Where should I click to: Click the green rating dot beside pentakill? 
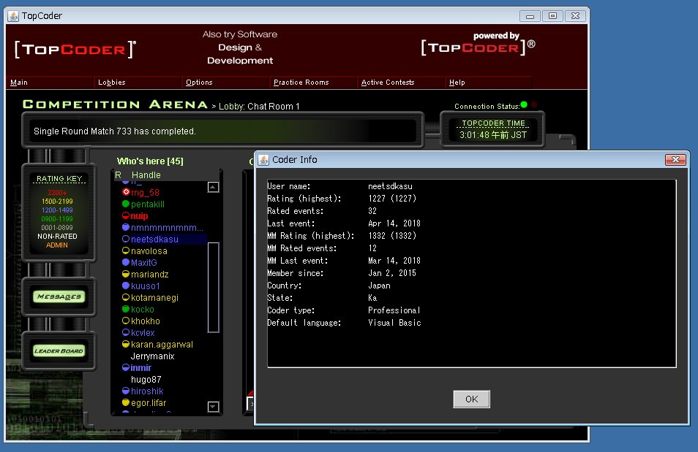point(126,204)
